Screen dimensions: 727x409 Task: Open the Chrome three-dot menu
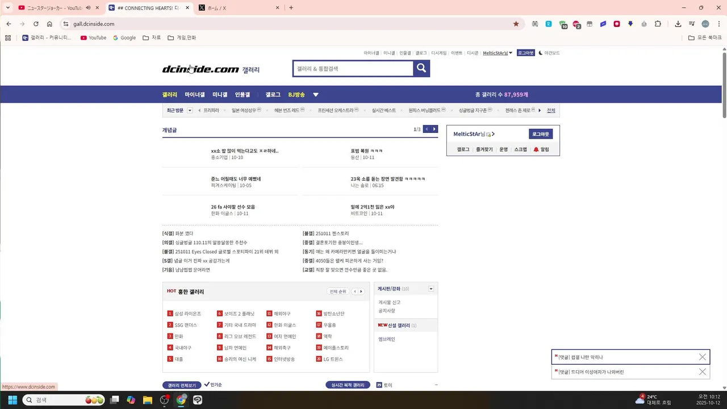pos(718,24)
